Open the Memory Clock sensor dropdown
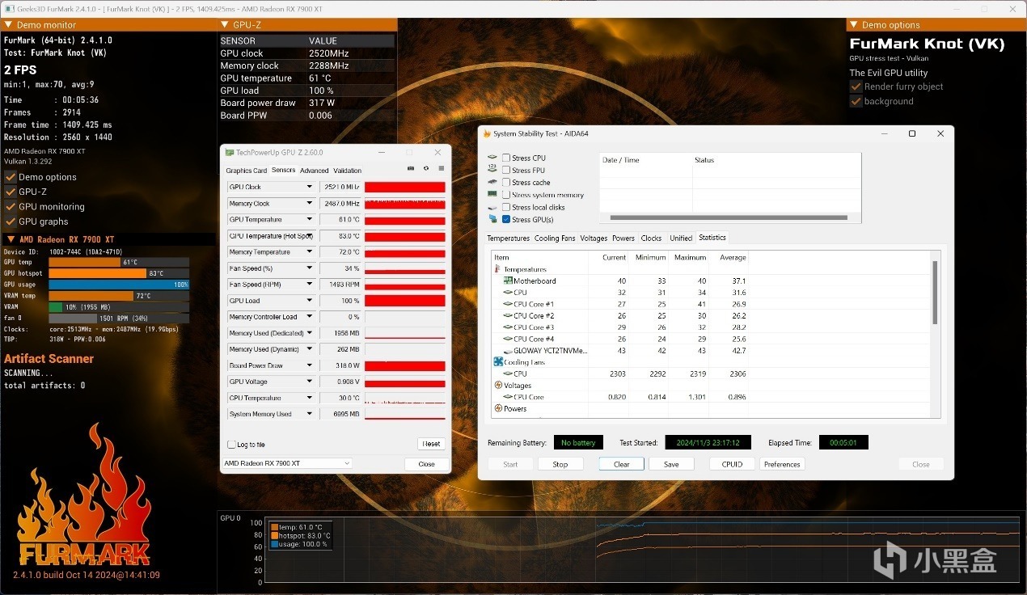1027x595 pixels. [309, 203]
